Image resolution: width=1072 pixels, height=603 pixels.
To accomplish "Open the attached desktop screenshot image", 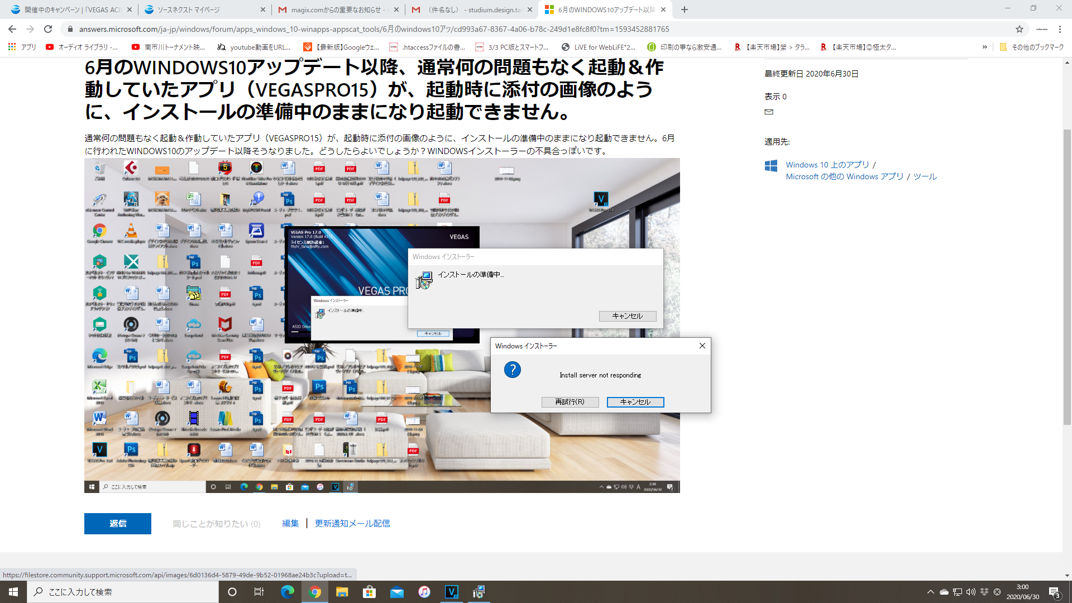I will pyautogui.click(x=382, y=325).
